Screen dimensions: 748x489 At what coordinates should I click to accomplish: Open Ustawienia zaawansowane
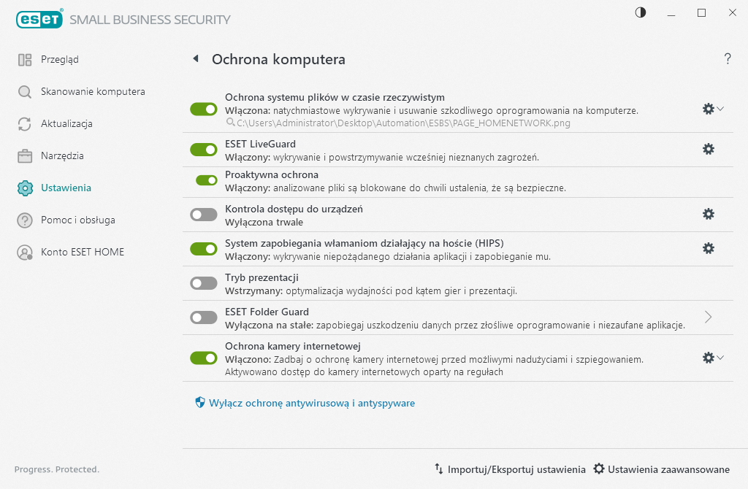[661, 469]
